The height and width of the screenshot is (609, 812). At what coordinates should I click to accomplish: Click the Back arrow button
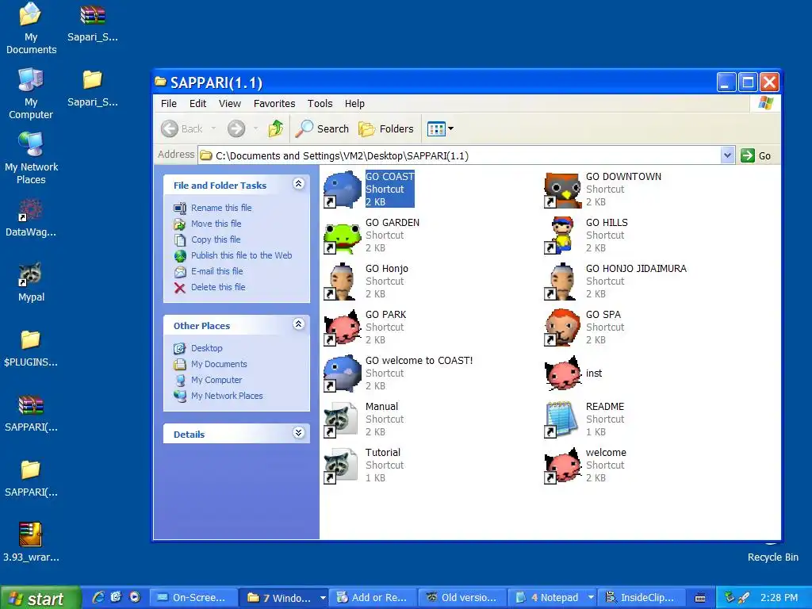coord(182,128)
